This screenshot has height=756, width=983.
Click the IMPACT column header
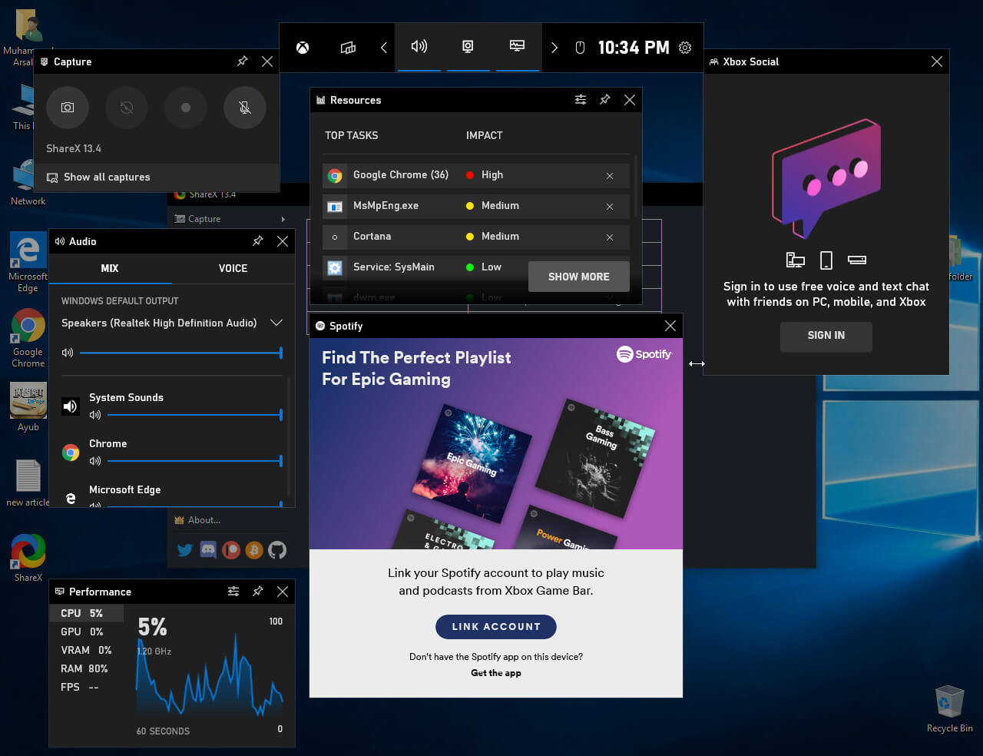tap(484, 135)
